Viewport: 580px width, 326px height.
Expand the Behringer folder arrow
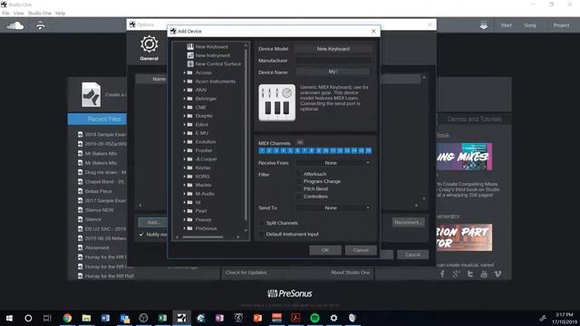(x=184, y=99)
